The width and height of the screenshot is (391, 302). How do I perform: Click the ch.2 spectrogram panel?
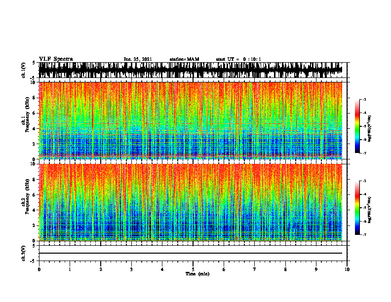tap(191, 202)
